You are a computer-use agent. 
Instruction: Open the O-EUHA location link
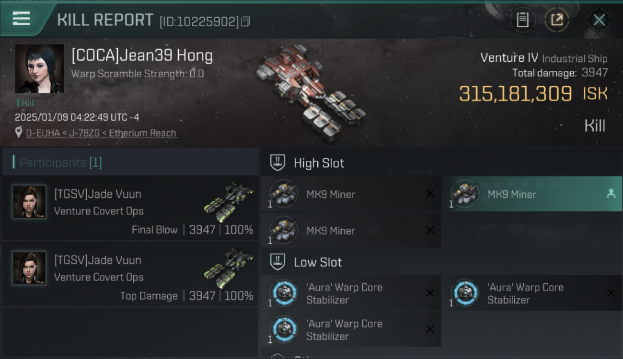coord(101,133)
